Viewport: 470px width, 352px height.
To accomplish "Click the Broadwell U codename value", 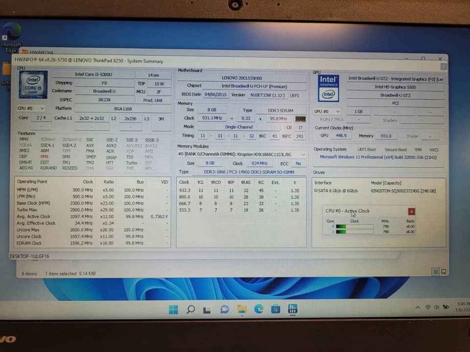I will click(x=104, y=91).
